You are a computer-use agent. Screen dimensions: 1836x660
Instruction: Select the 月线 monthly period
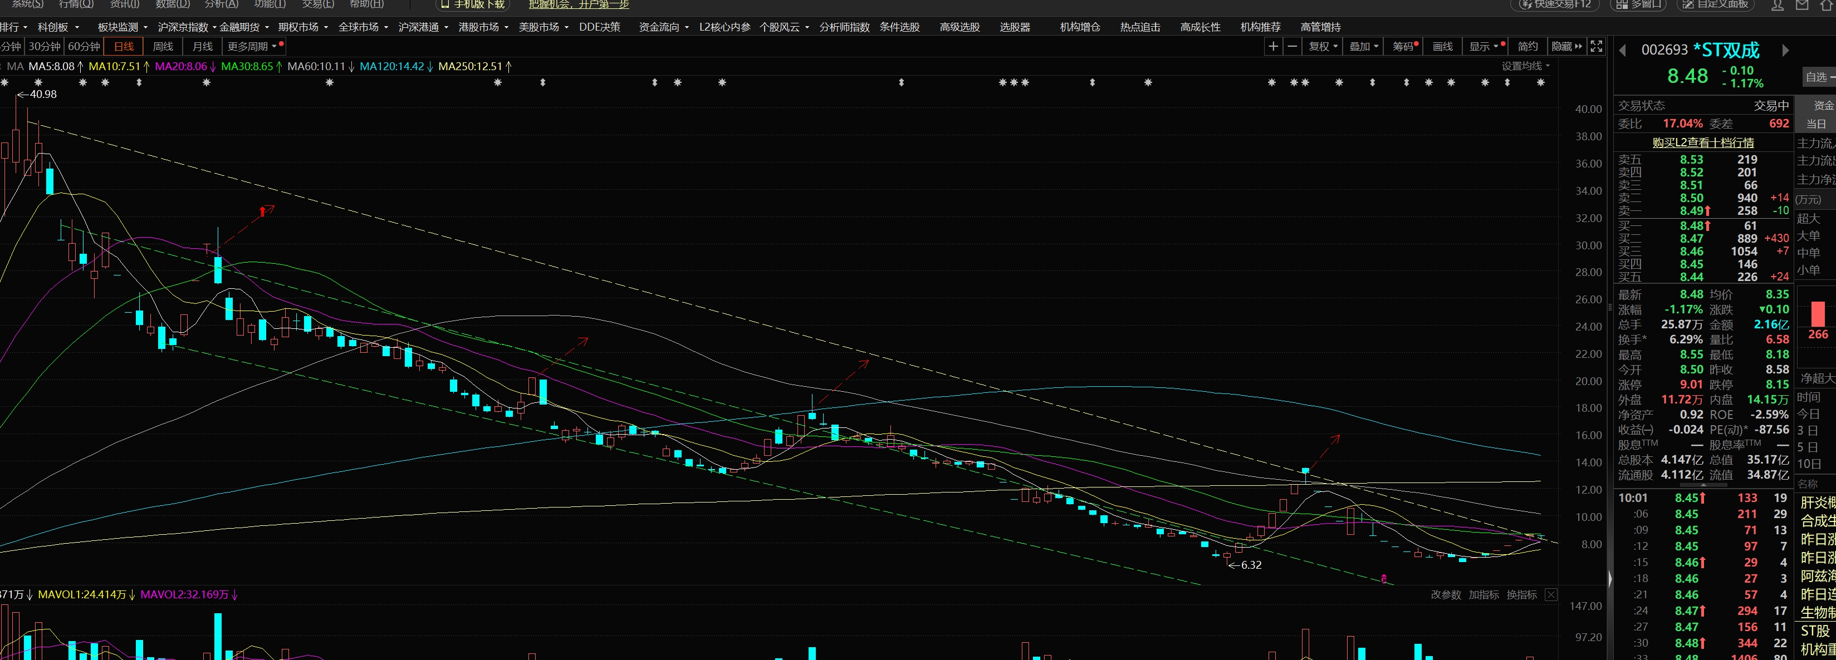click(x=202, y=46)
